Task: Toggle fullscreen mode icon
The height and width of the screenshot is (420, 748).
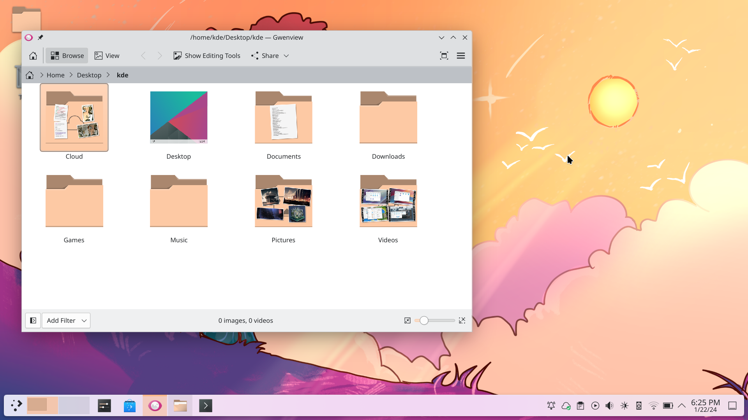Action: click(x=444, y=56)
